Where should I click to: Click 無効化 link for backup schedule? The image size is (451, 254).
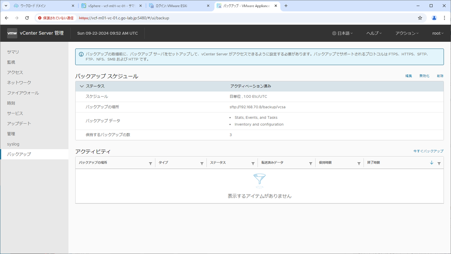click(424, 76)
